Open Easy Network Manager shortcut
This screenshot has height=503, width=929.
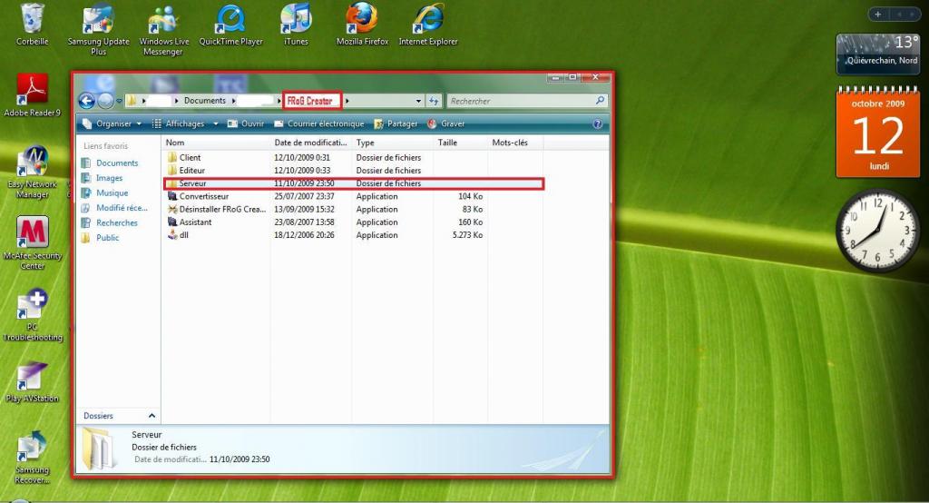point(32,172)
